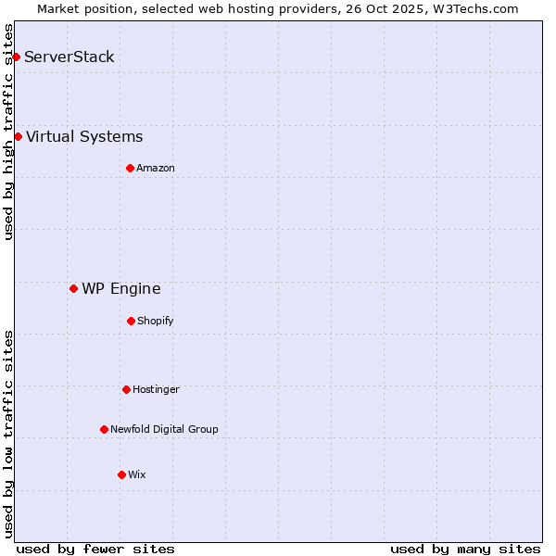Viewport: 556px width, 556px height.
Task: Open the Virtual Systems label
Action: pyautogui.click(x=84, y=136)
